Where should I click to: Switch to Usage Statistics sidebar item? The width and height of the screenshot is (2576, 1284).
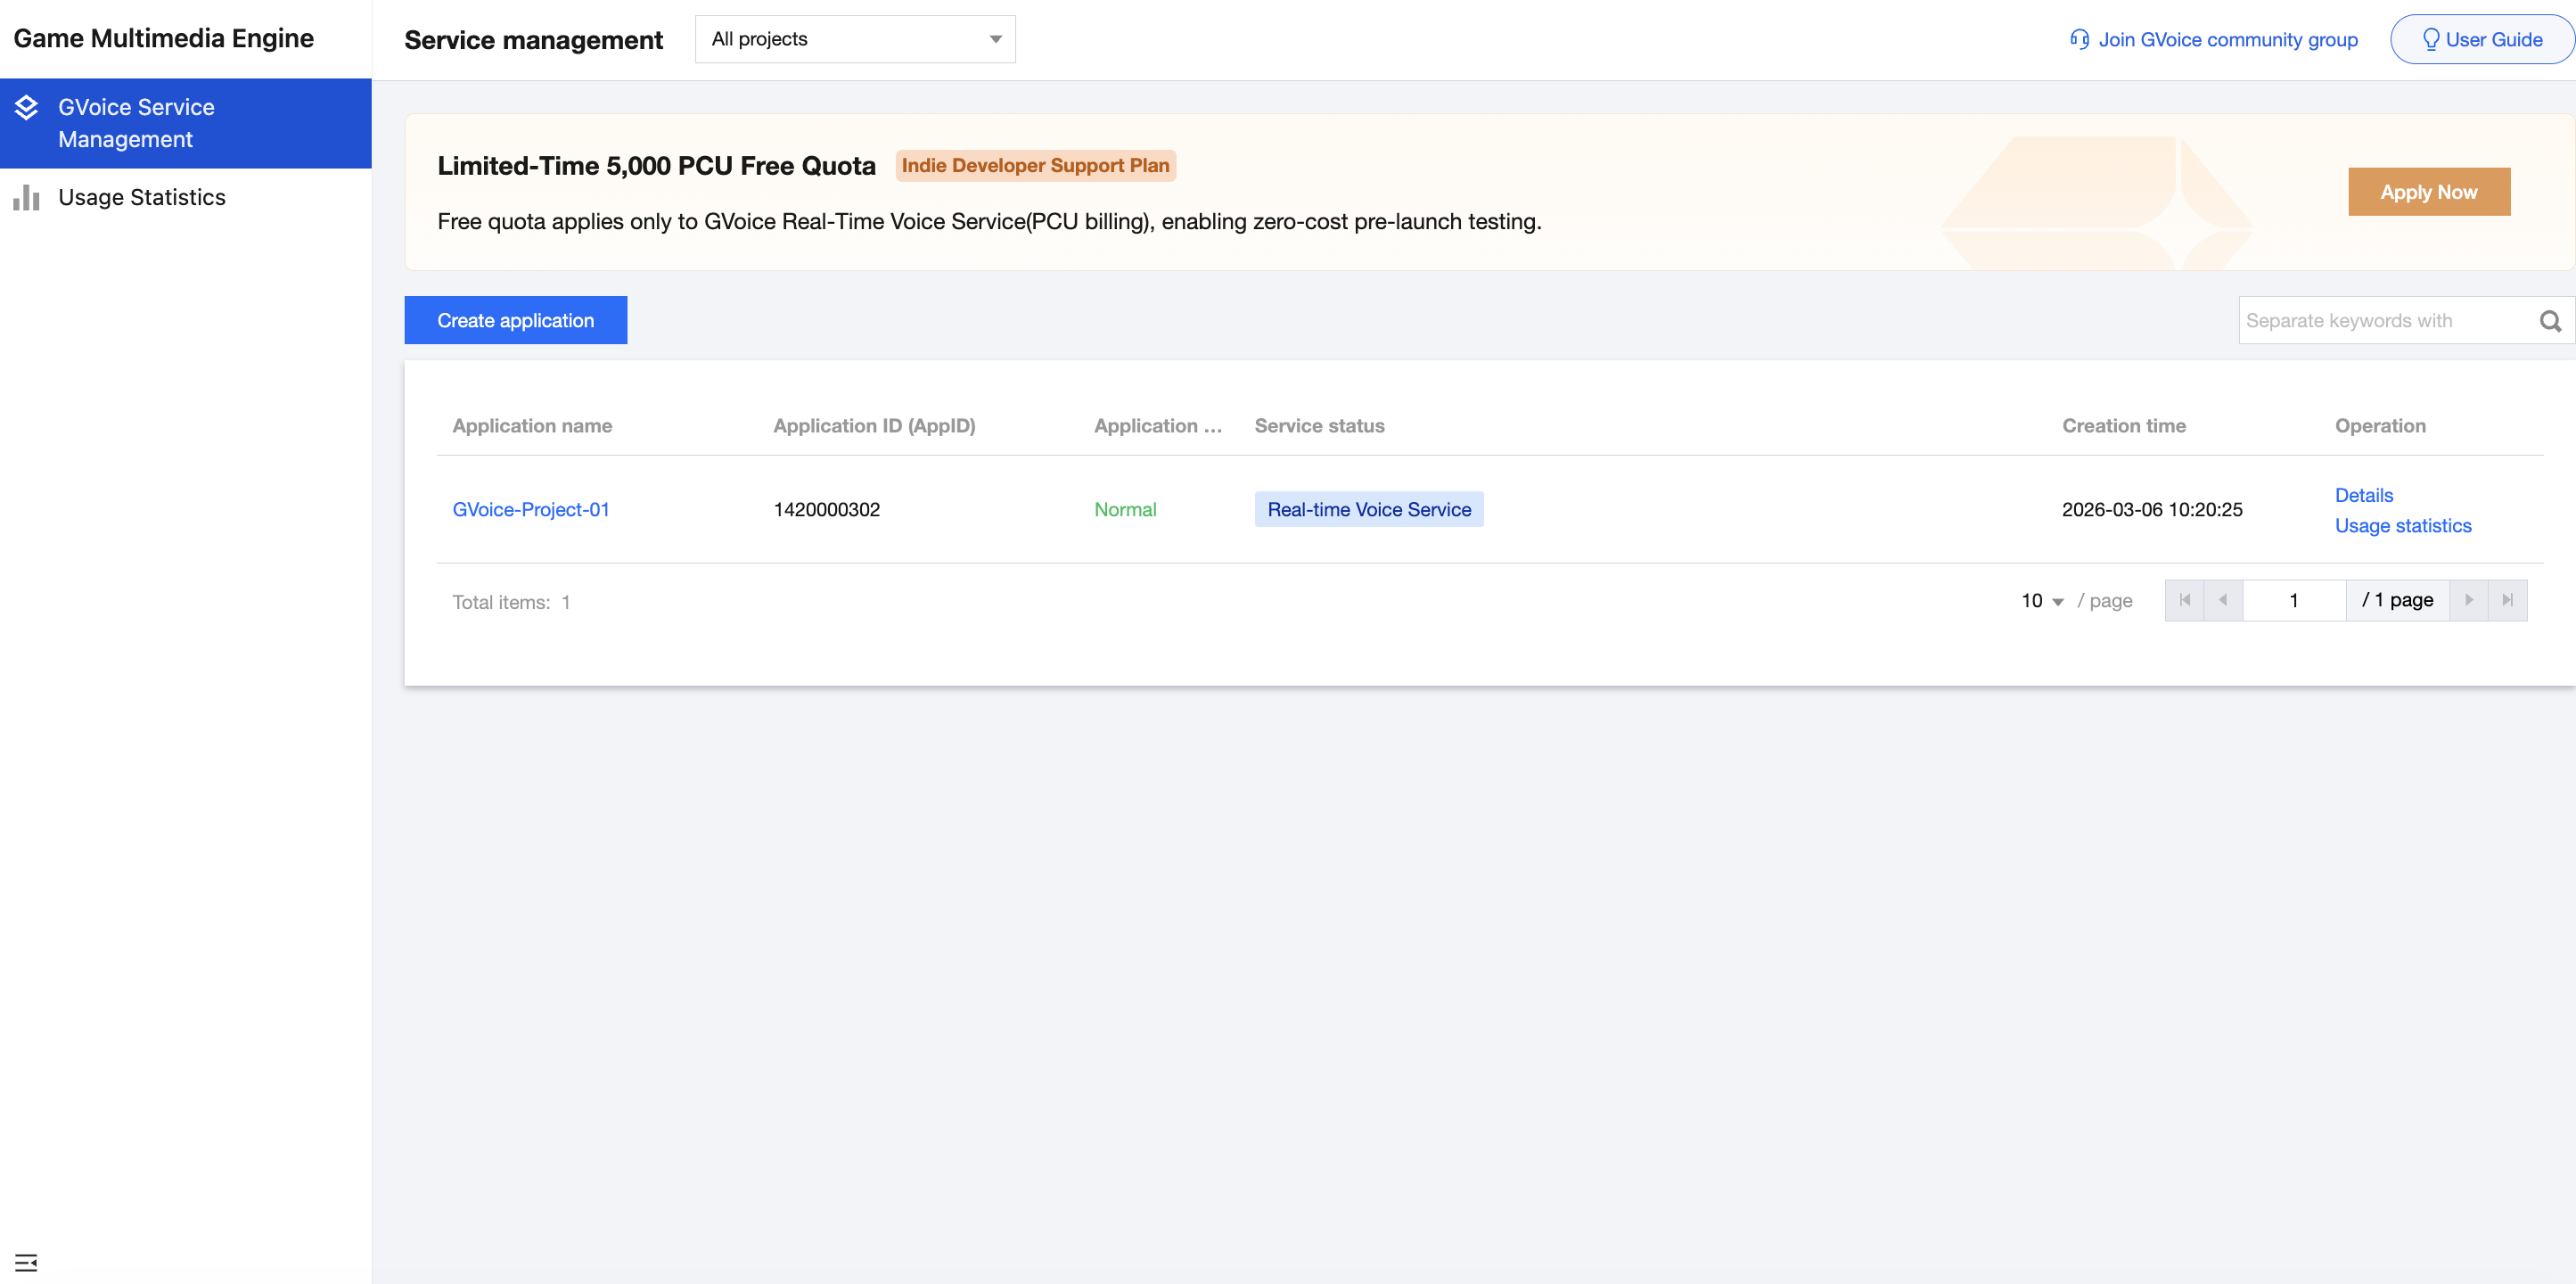pyautogui.click(x=142, y=198)
